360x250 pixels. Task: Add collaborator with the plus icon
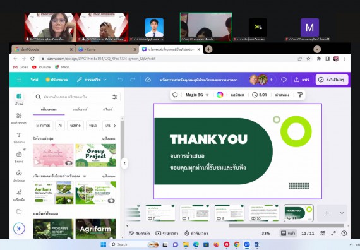point(271,80)
